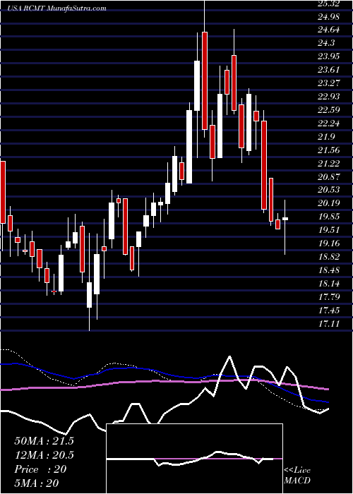Image resolution: width=353 pixels, height=494 pixels.
Task: Click the large red candle at the left edge
Action: point(3,192)
